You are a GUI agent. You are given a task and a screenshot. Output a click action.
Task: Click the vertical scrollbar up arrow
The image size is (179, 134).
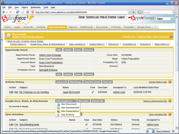click(x=177, y=16)
